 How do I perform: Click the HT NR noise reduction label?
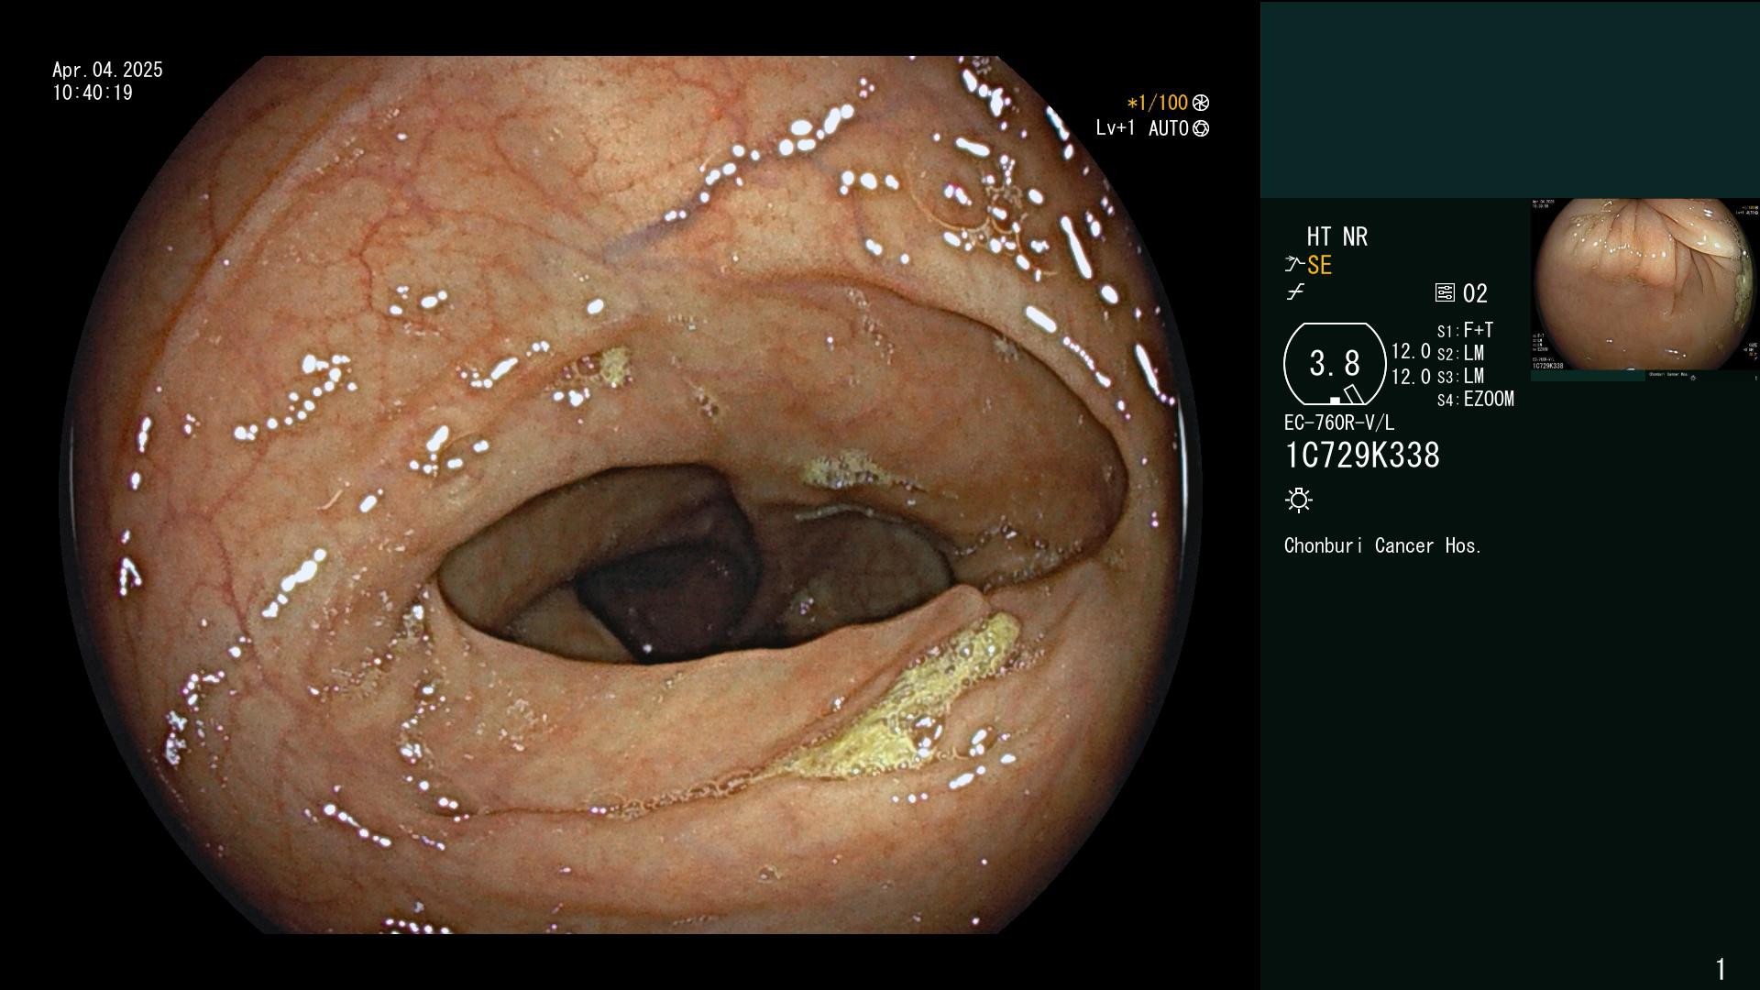(1337, 237)
